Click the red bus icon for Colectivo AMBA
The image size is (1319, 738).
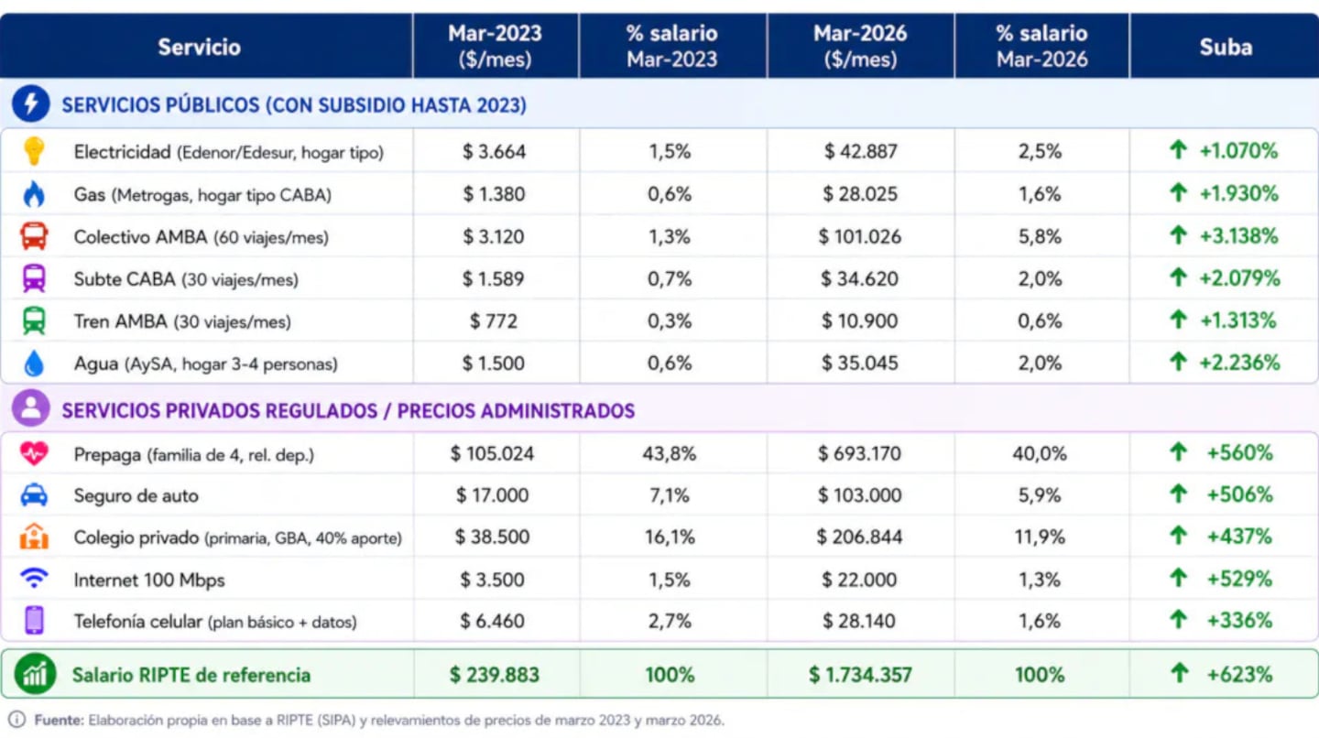(34, 236)
